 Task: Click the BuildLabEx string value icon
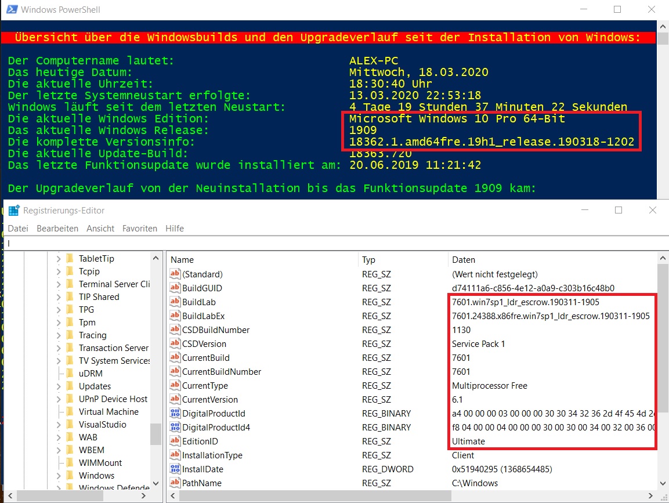[175, 316]
